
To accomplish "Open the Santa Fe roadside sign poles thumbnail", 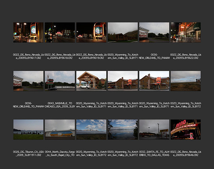I will pyautogui.click(x=154, y=130).
